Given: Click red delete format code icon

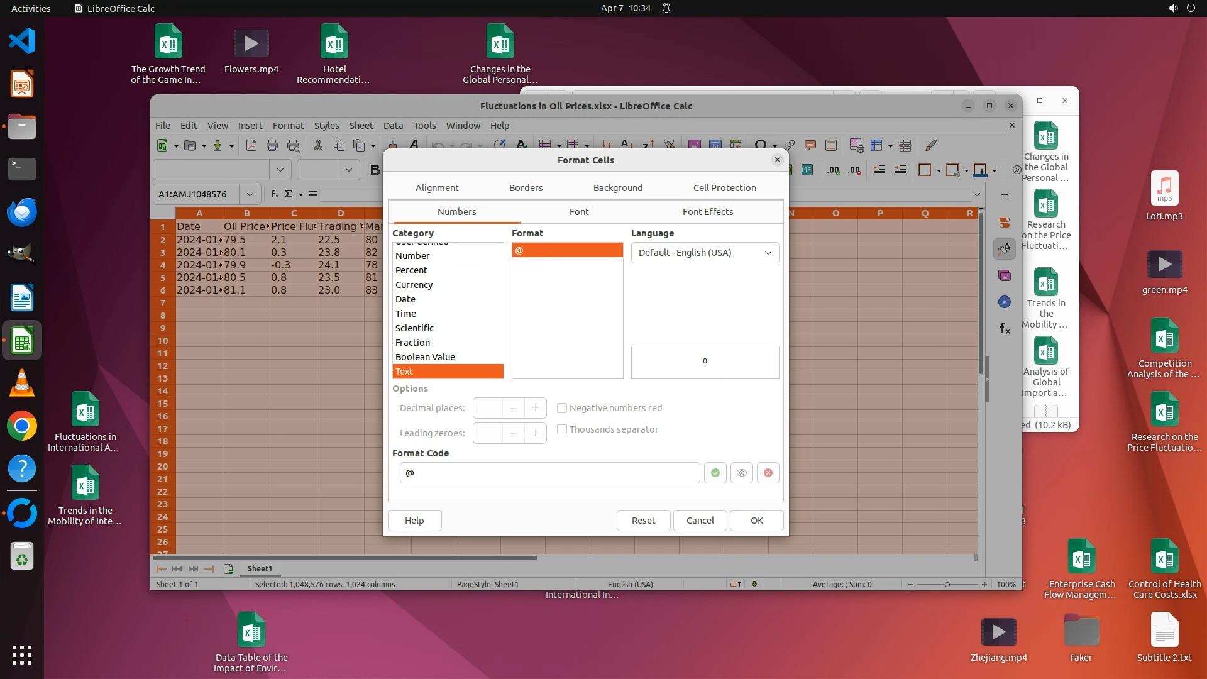Looking at the screenshot, I should [768, 473].
